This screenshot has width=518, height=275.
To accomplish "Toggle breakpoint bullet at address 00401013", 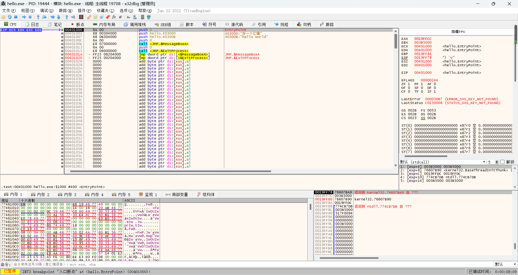I will pos(62,47).
